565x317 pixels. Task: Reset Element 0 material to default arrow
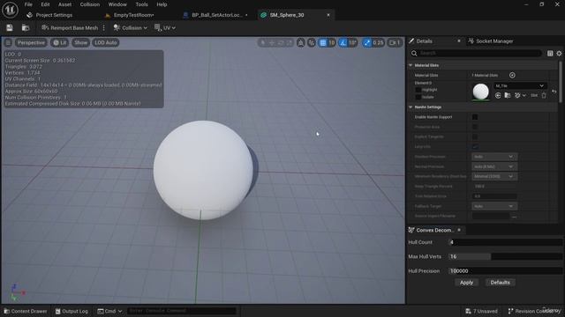(554, 92)
